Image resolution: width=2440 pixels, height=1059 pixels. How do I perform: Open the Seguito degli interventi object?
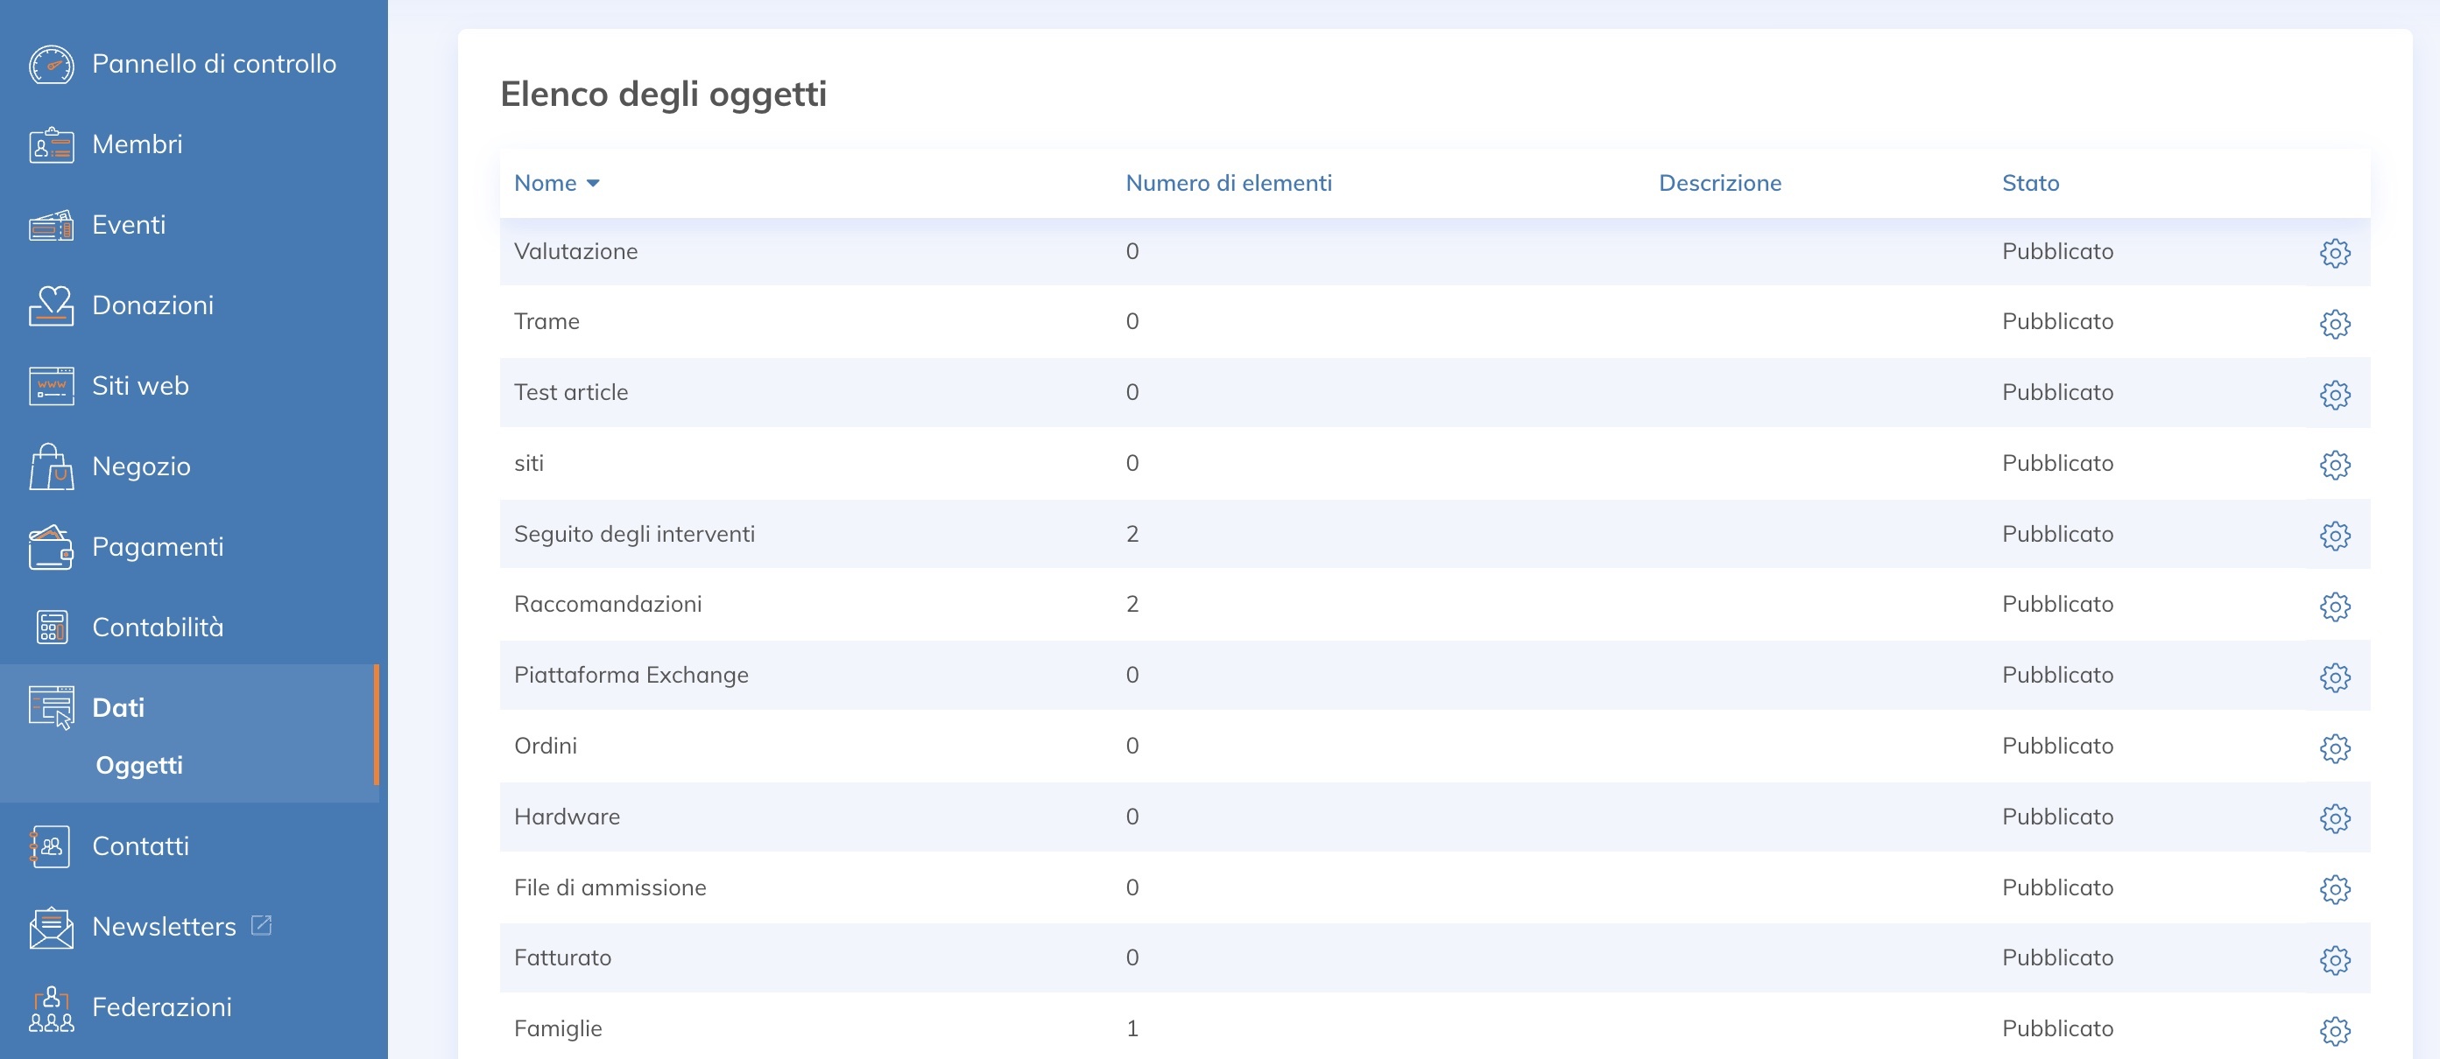tap(634, 534)
